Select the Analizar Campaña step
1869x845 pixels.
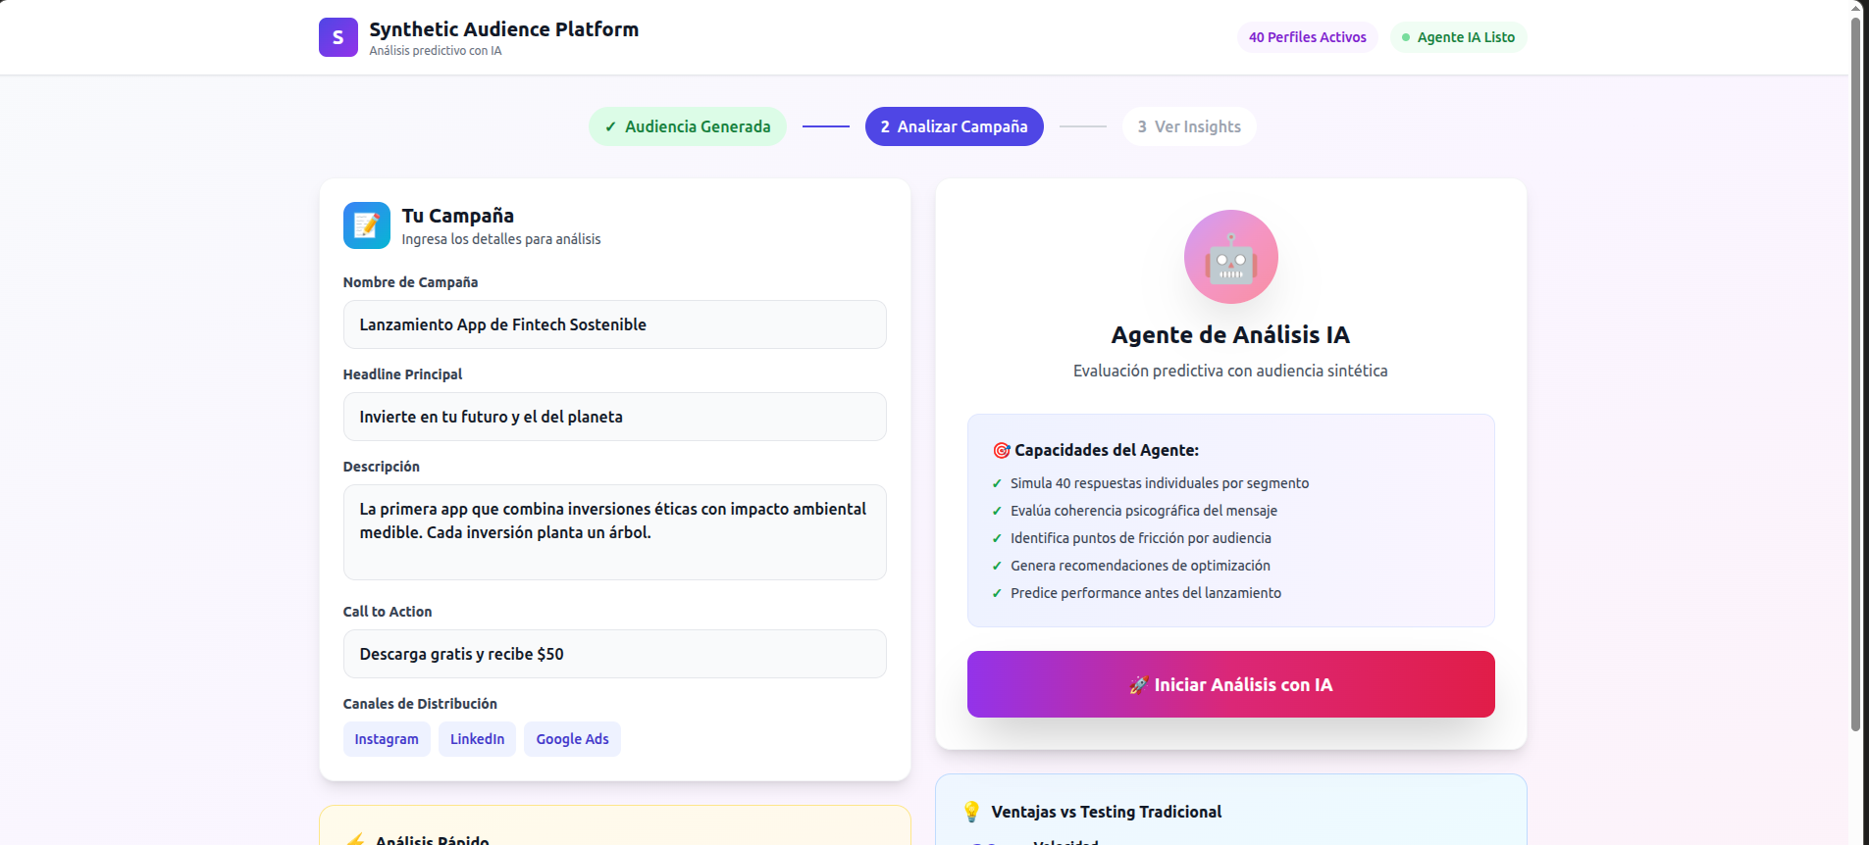pos(954,126)
